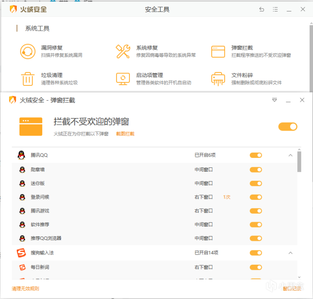Screen dimensions: 313x299
Task: Click the back arrow in 安全工具 window
Action: (262, 9)
